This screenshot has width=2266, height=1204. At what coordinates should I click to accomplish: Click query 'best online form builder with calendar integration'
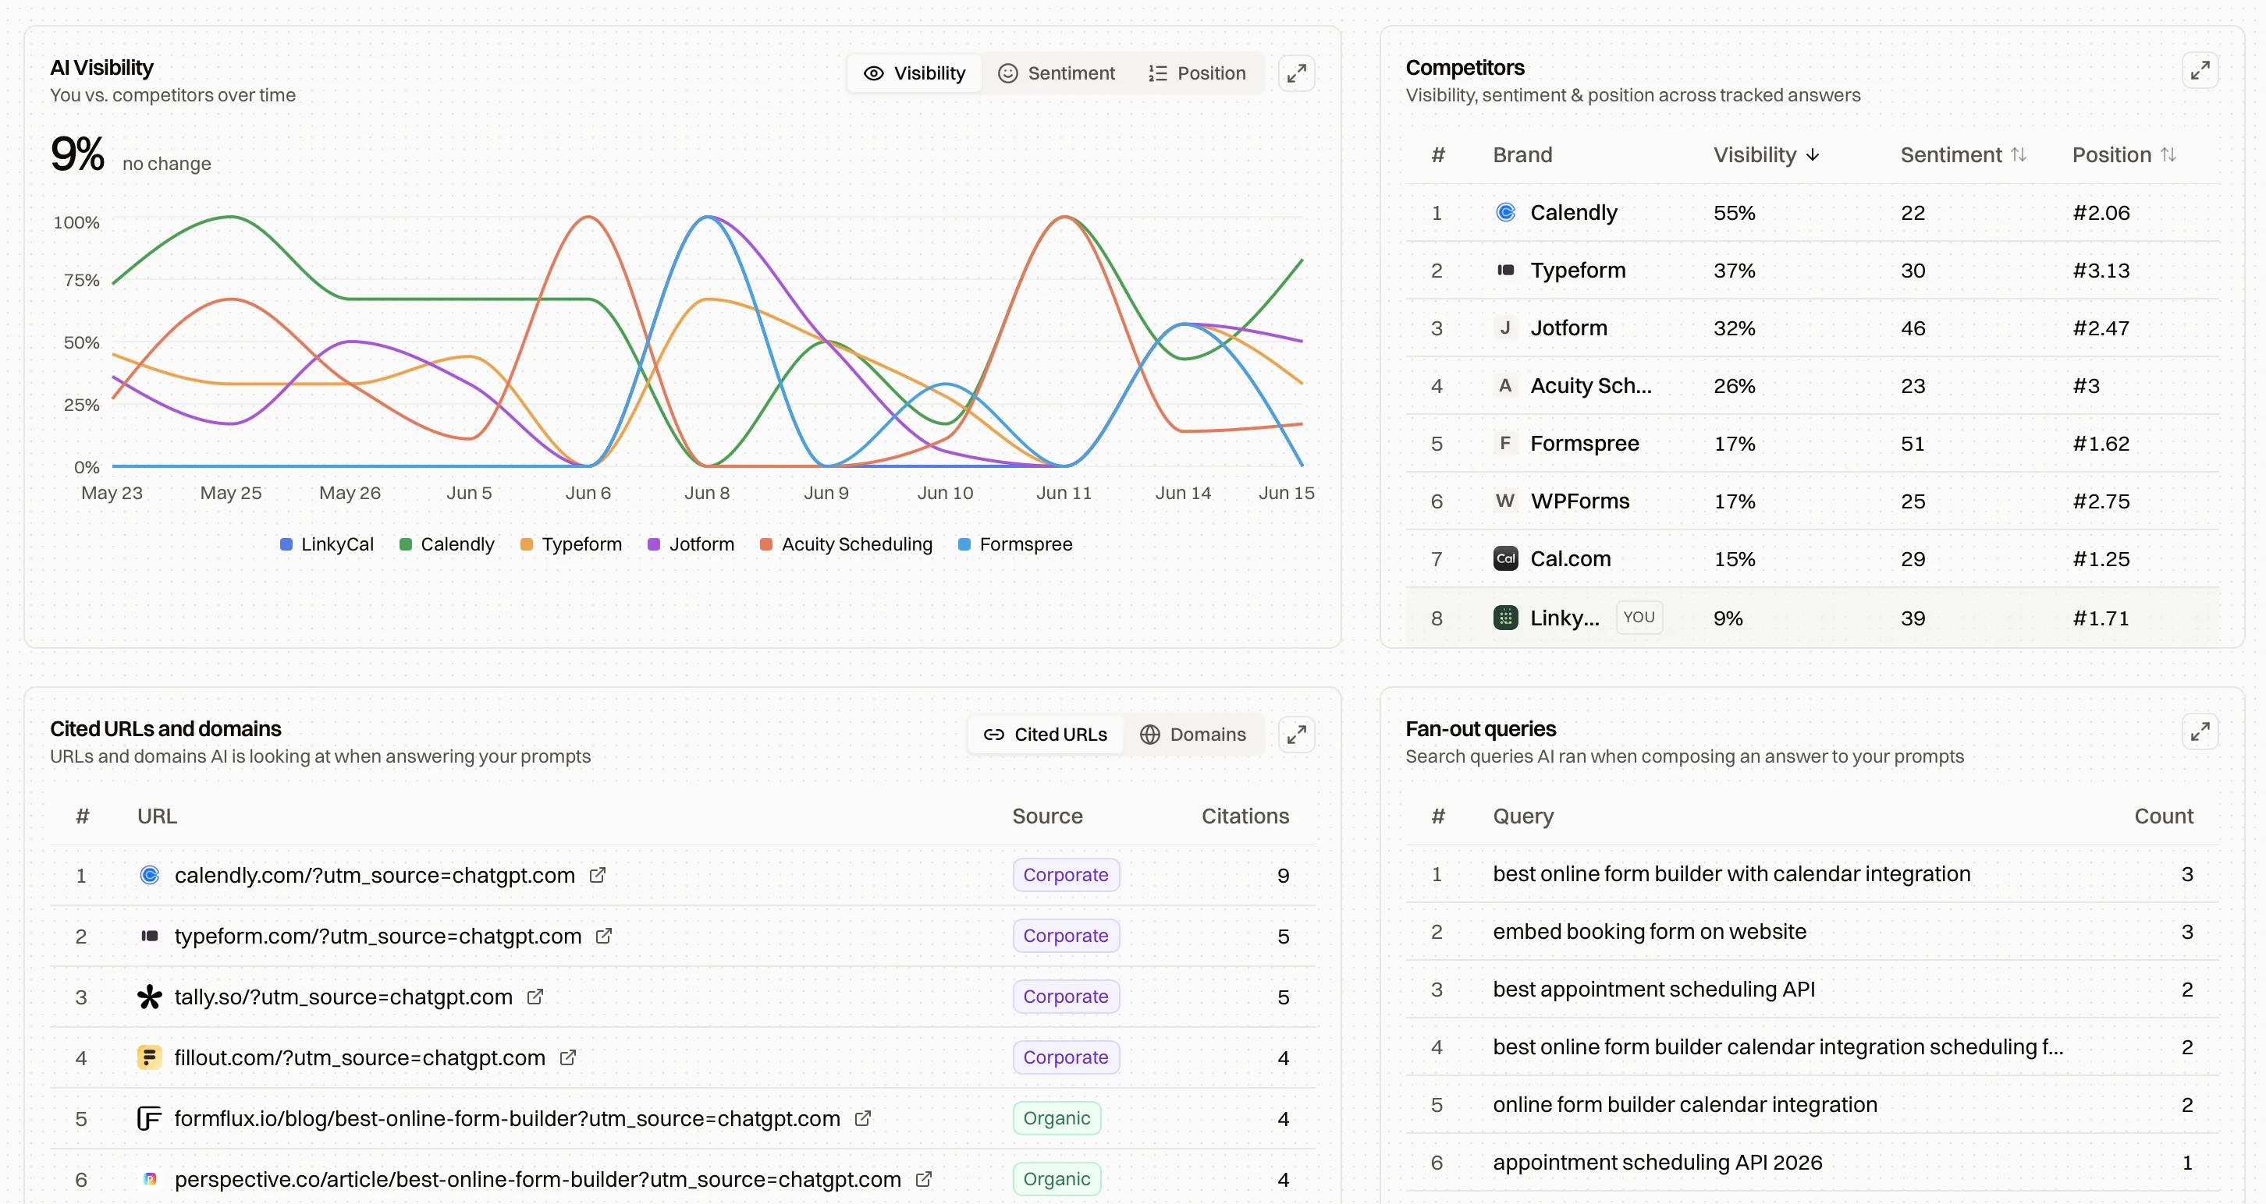point(1731,874)
